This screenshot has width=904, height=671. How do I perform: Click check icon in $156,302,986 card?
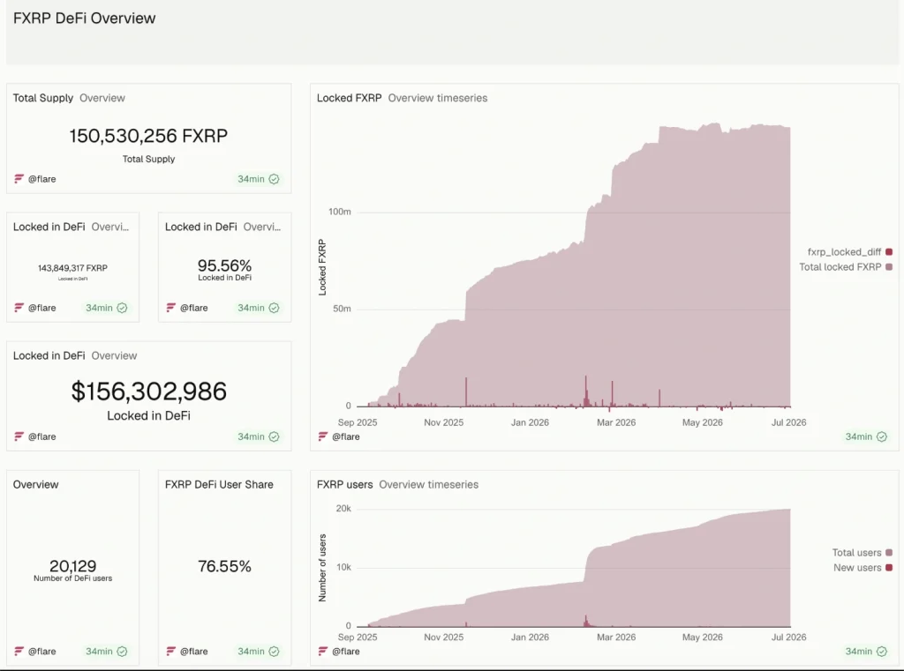tap(275, 436)
